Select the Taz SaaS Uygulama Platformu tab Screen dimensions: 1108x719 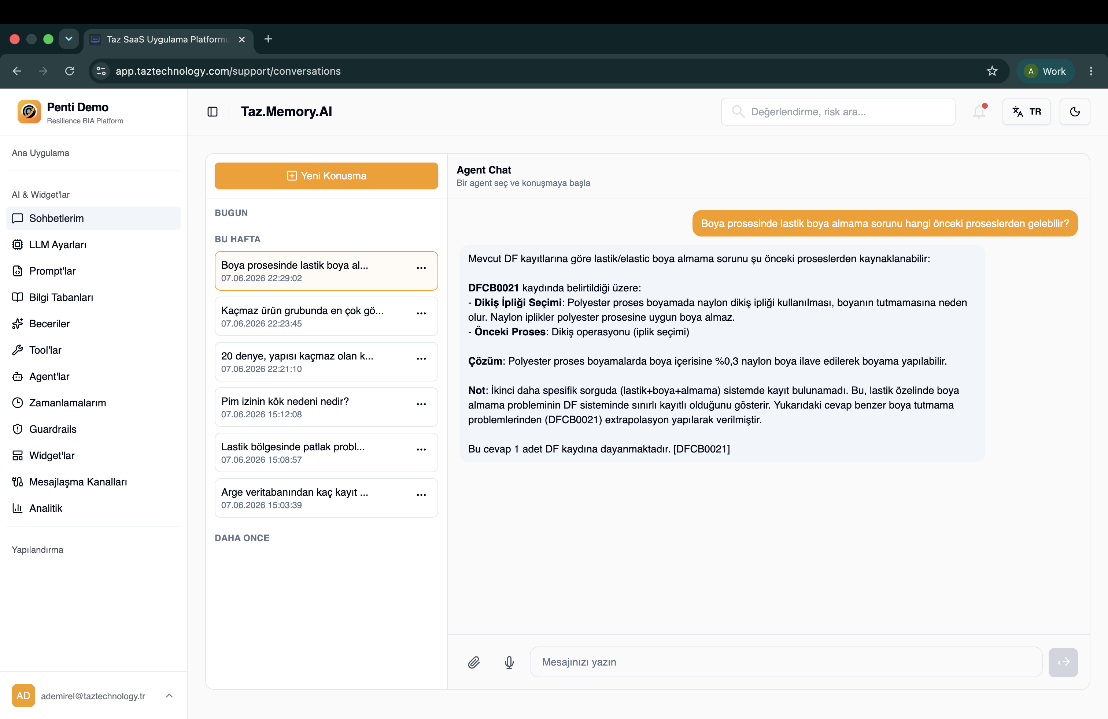click(168, 40)
